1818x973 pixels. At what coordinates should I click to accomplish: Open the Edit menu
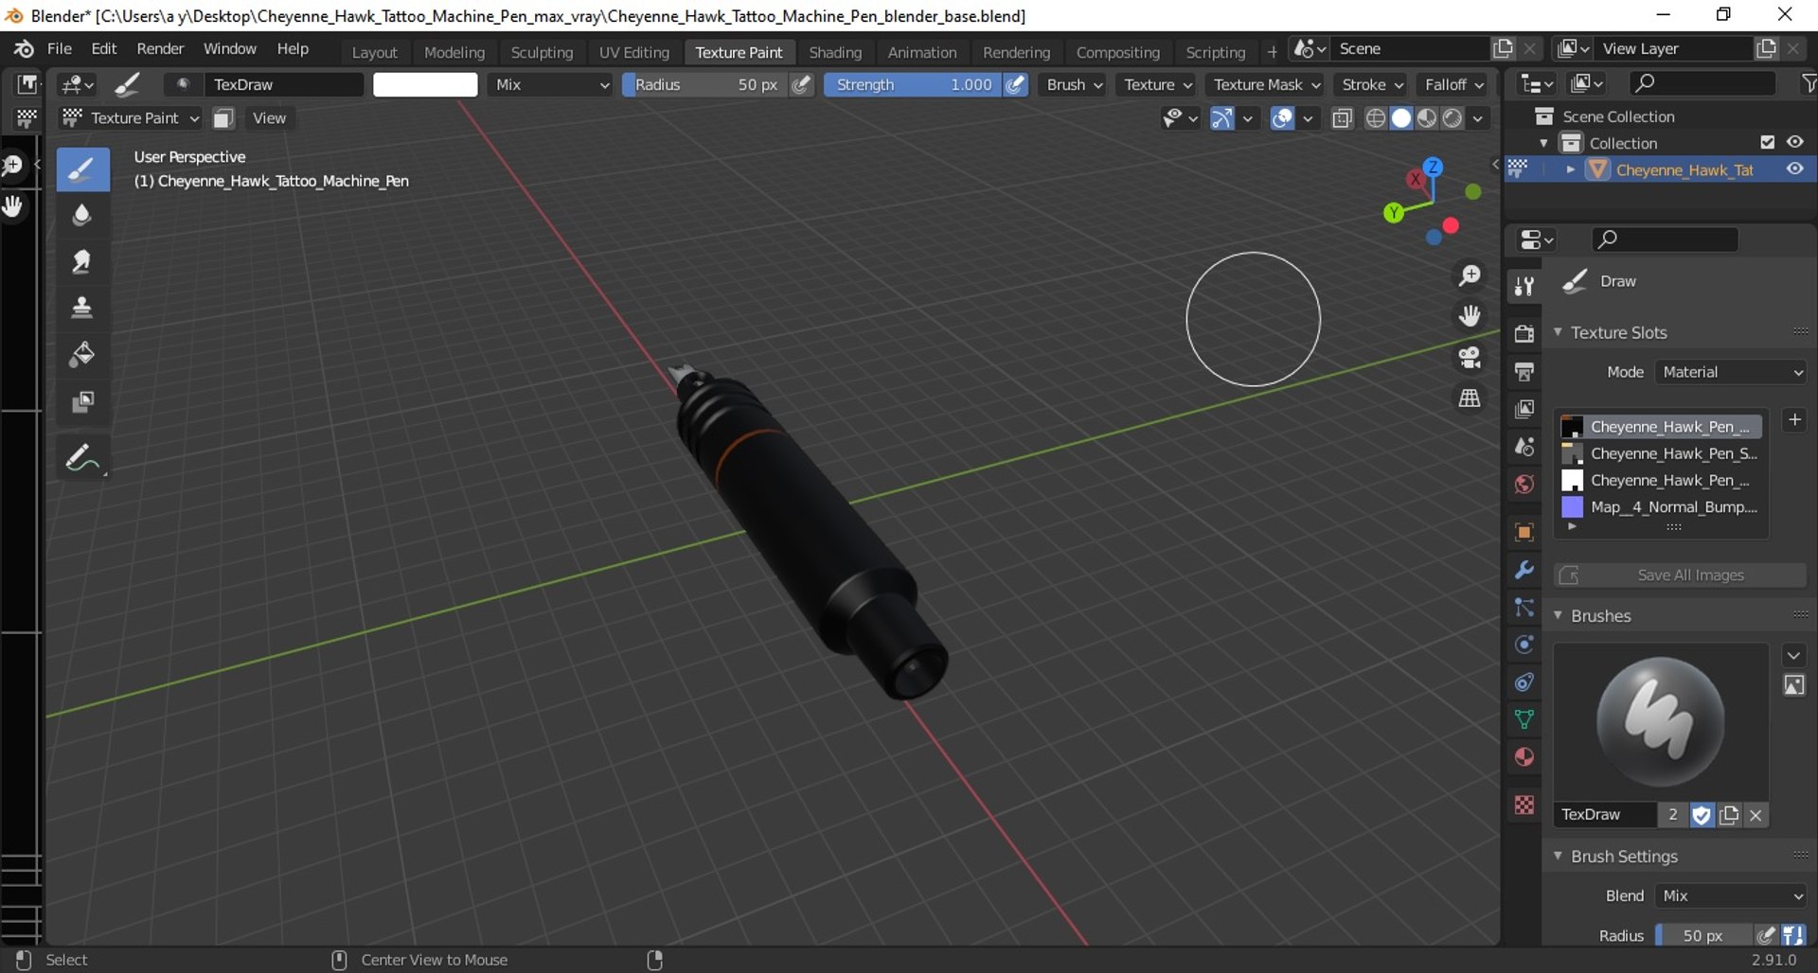(x=104, y=48)
